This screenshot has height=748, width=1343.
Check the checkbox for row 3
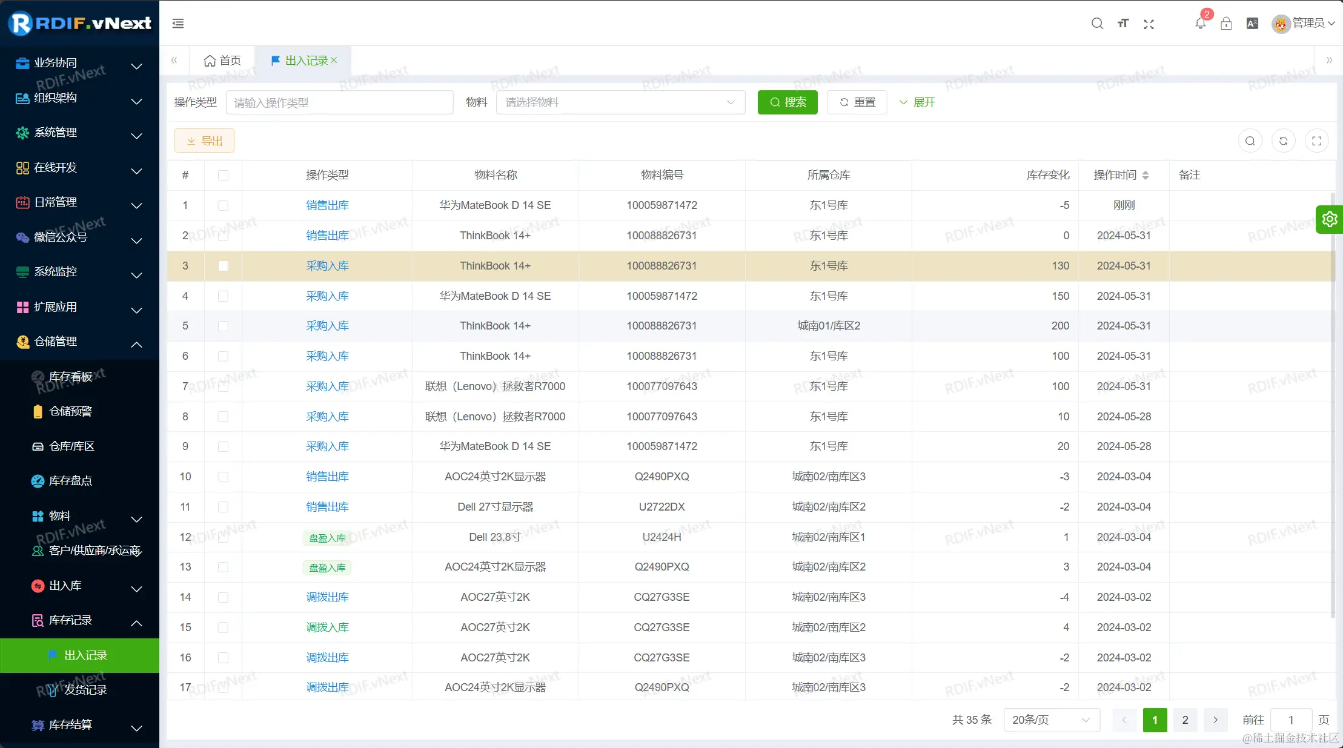(x=223, y=266)
